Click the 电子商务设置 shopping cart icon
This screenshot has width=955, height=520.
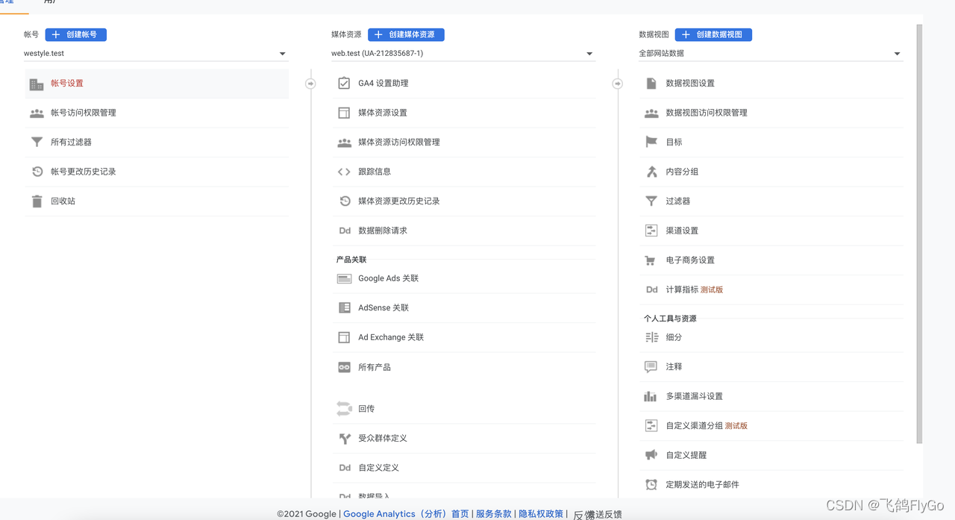pyautogui.click(x=651, y=260)
